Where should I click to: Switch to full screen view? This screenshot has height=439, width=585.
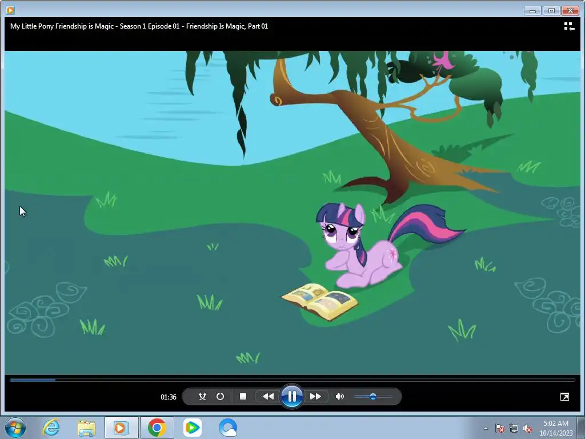(x=564, y=397)
